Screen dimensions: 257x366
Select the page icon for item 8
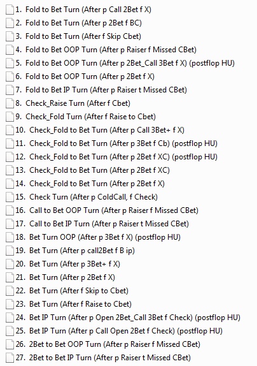coord(10,104)
